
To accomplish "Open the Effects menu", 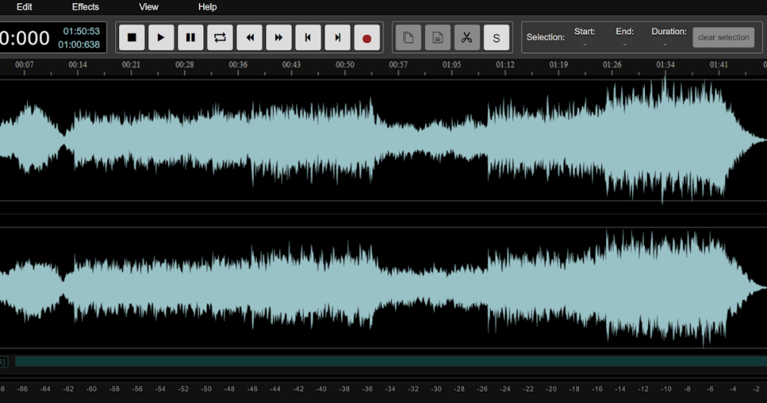I will click(x=85, y=7).
